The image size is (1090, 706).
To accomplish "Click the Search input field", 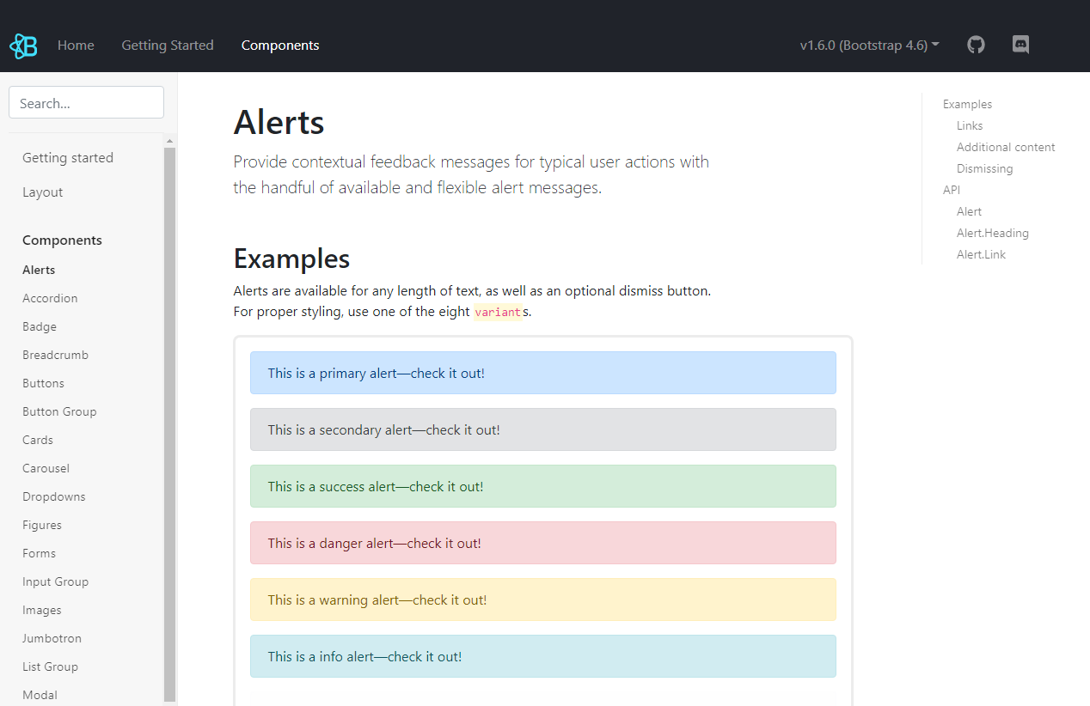I will 86,101.
